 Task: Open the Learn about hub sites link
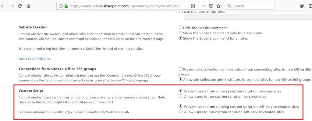pos(35,58)
